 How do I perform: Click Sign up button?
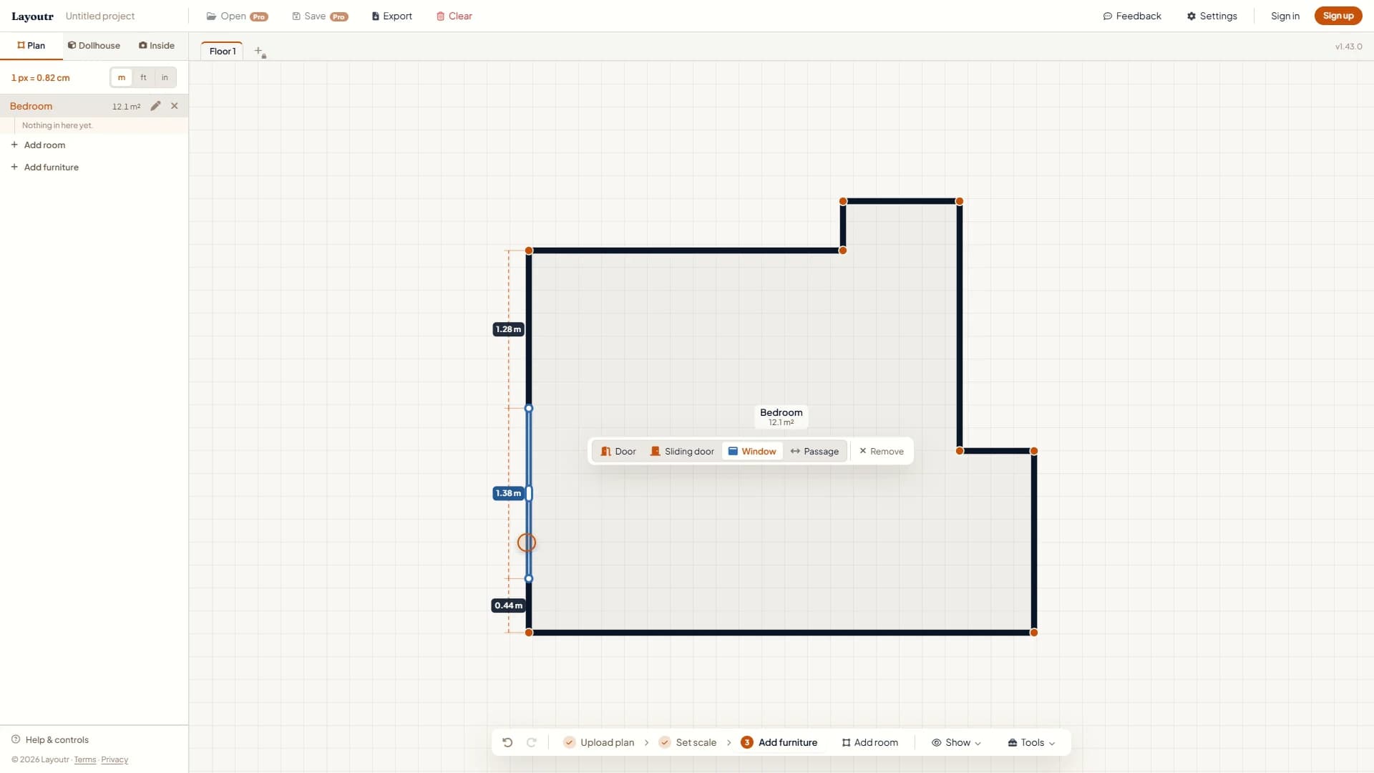[x=1338, y=16]
